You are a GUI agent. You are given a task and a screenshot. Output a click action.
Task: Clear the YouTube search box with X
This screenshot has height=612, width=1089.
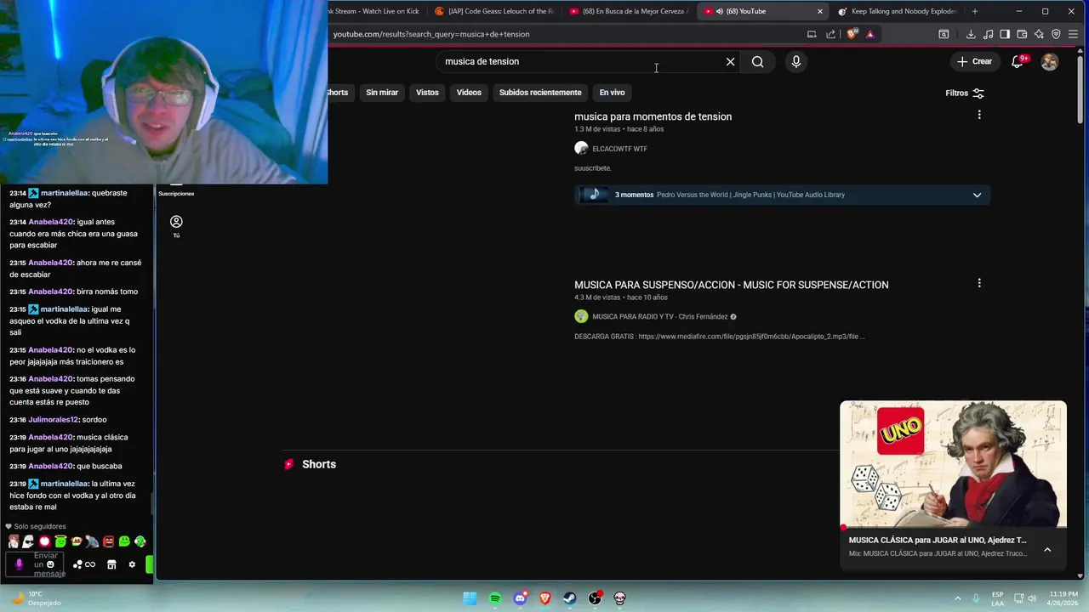[x=730, y=61]
